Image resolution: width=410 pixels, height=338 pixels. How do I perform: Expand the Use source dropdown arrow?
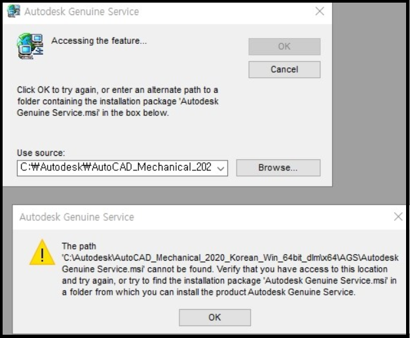(220, 168)
